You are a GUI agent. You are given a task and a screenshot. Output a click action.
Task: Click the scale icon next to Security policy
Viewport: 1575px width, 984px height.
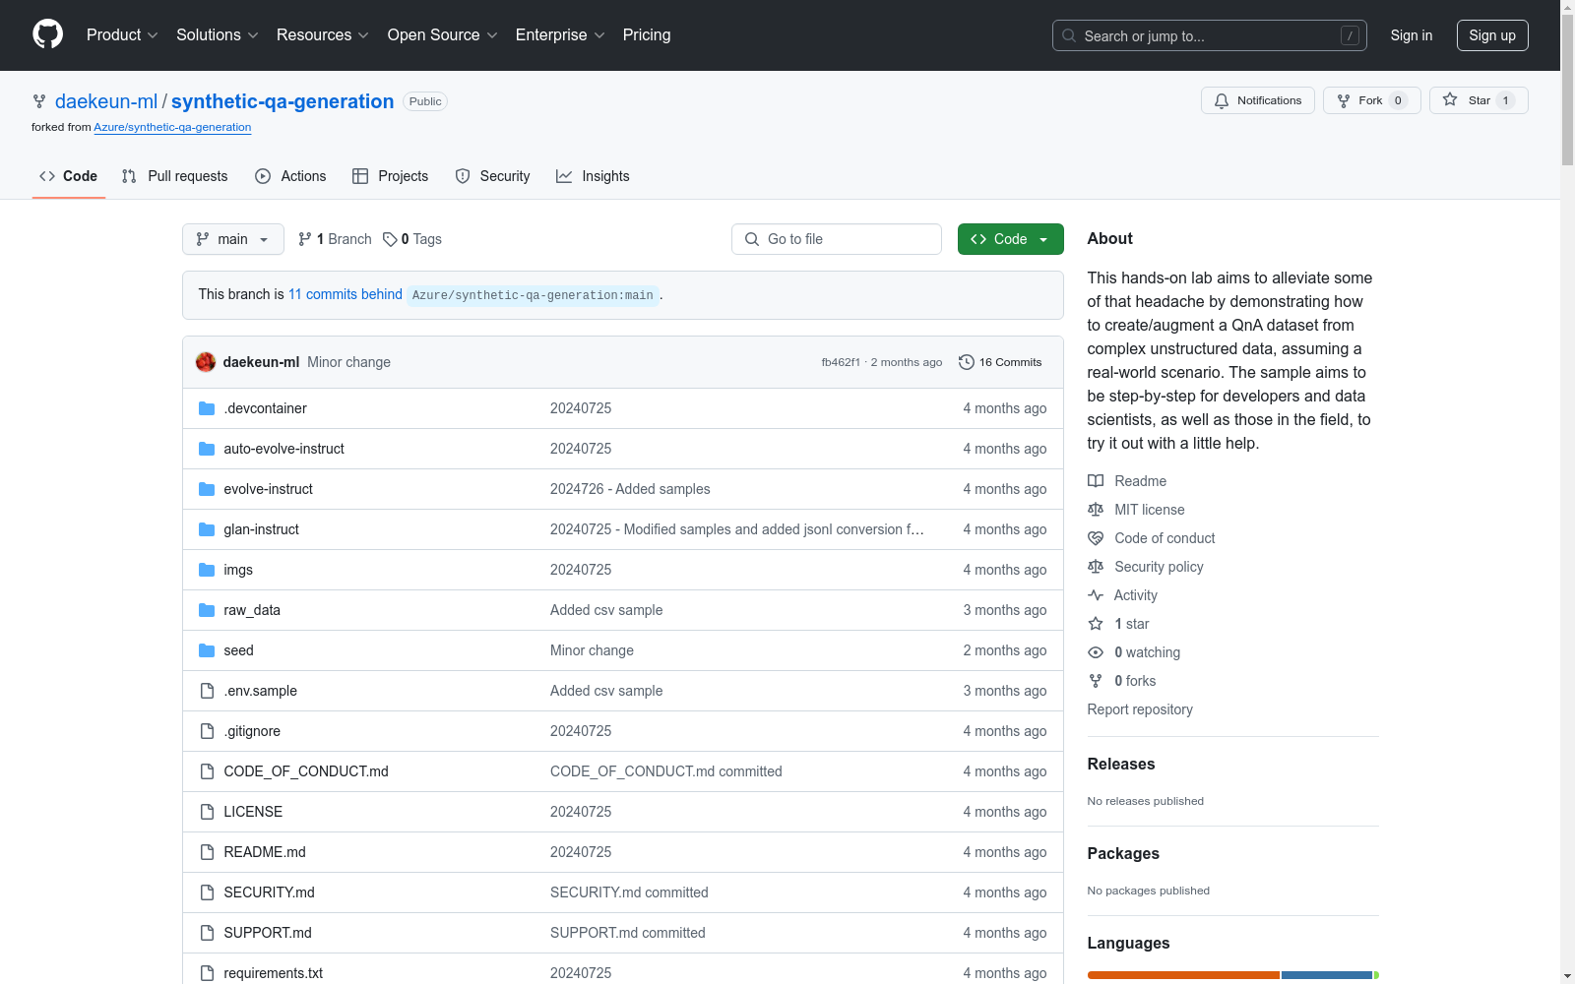[x=1096, y=567]
